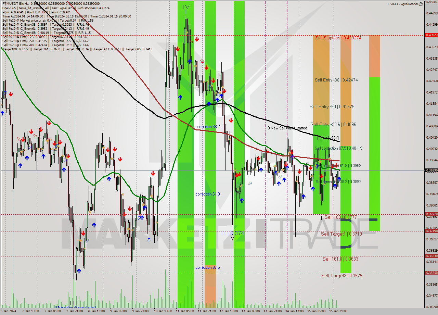The image size is (438, 315).
Task: Click the '11 Jan 05:00' time axis label
Action: point(185,311)
